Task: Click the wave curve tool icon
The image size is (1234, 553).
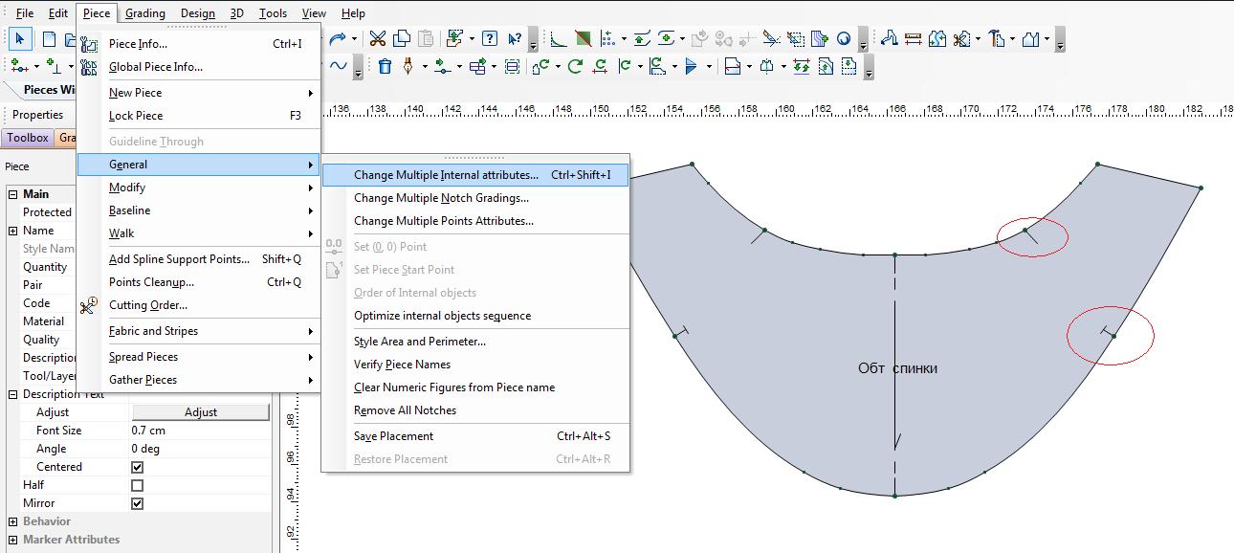Action: tap(338, 66)
